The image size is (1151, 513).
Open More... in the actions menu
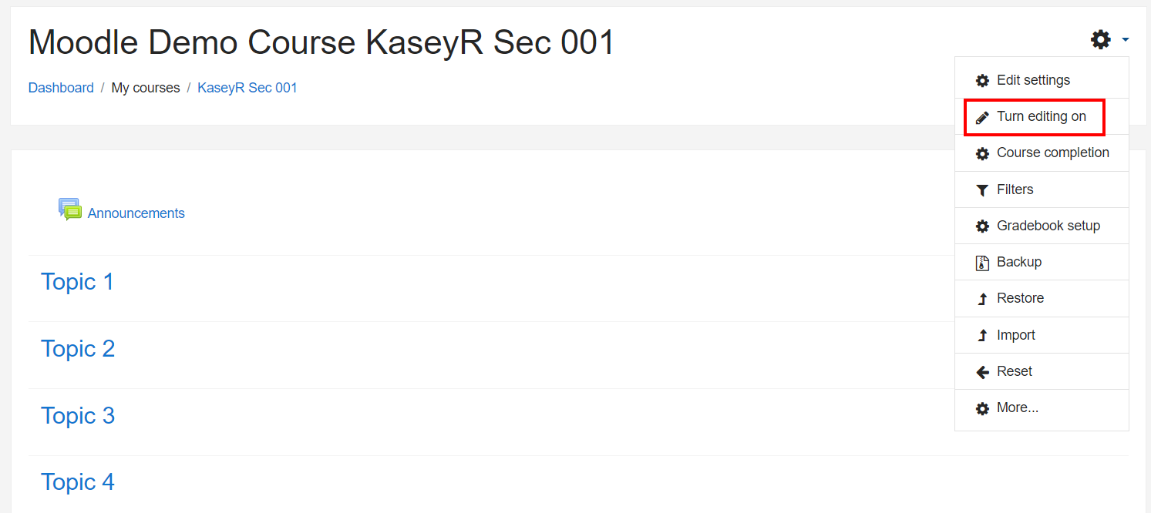(1017, 407)
